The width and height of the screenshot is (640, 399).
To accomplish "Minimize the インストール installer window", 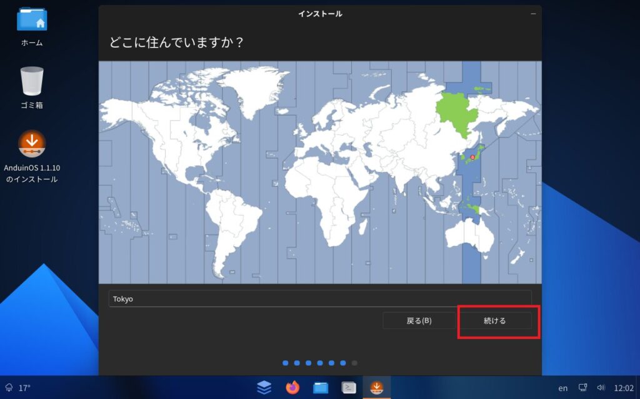I will 533,14.
